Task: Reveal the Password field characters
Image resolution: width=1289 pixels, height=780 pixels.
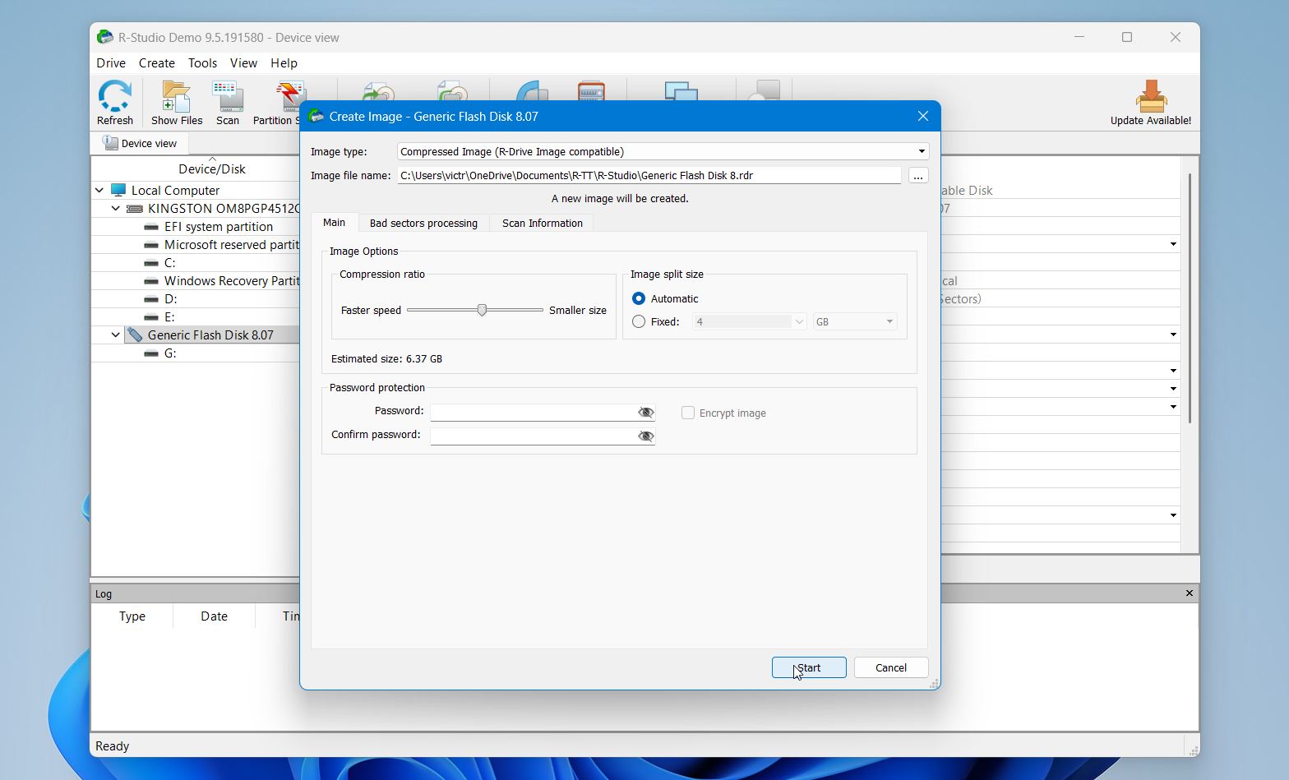Action: coord(646,412)
